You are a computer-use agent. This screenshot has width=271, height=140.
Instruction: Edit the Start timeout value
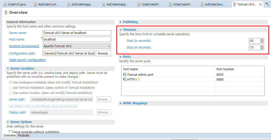tap(254, 41)
